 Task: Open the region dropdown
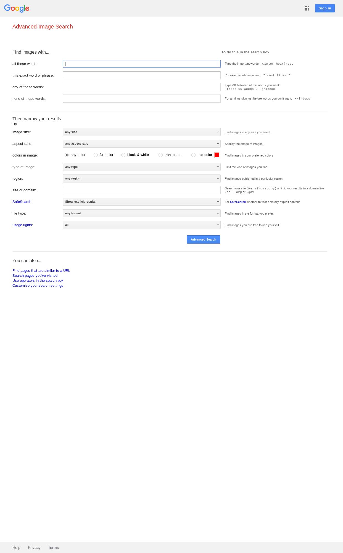(142, 179)
